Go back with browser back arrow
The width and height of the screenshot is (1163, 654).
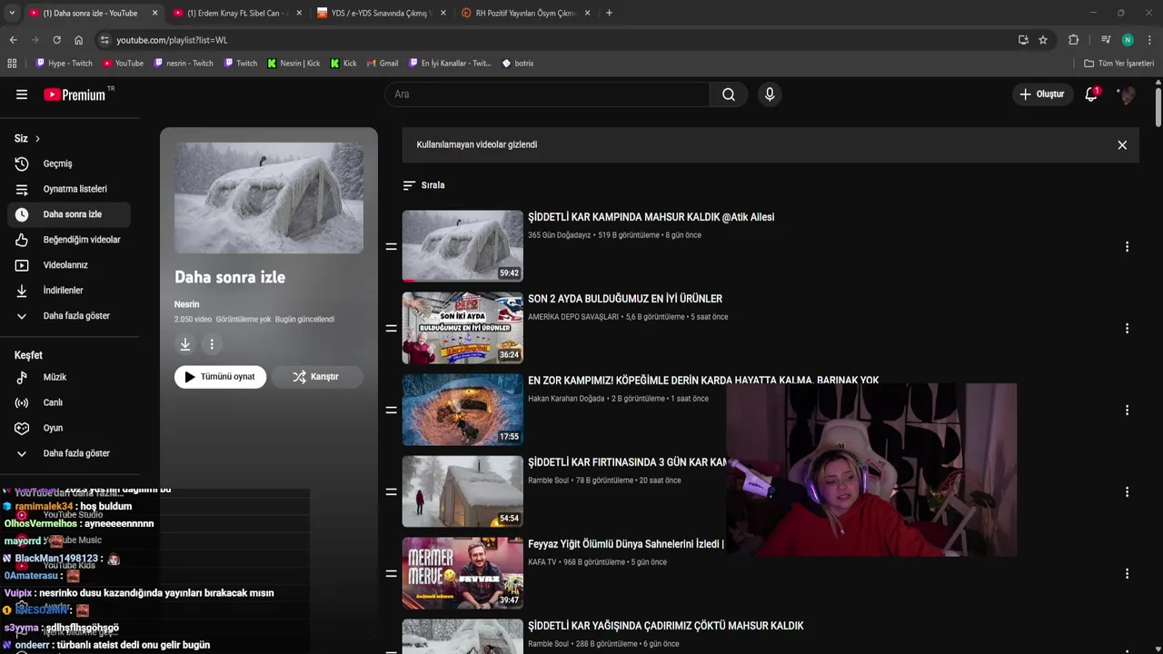(13, 40)
